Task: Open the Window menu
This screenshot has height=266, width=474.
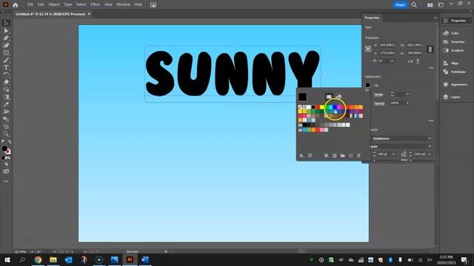Action: 124,4
